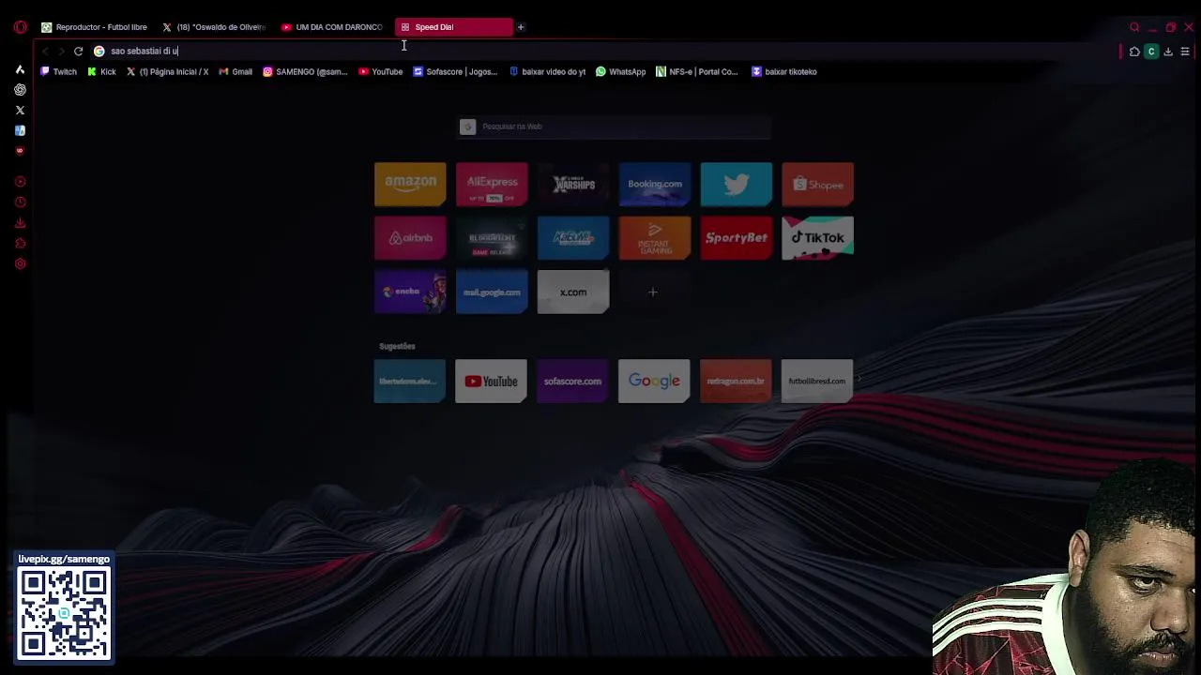Open ChatGPT from the sidebar
Screen dimensions: 1201x675
point(20,90)
